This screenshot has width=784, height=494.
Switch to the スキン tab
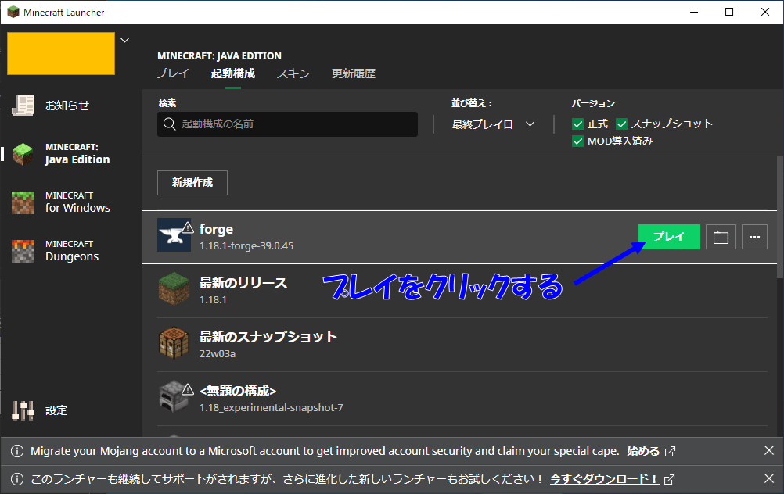point(293,73)
